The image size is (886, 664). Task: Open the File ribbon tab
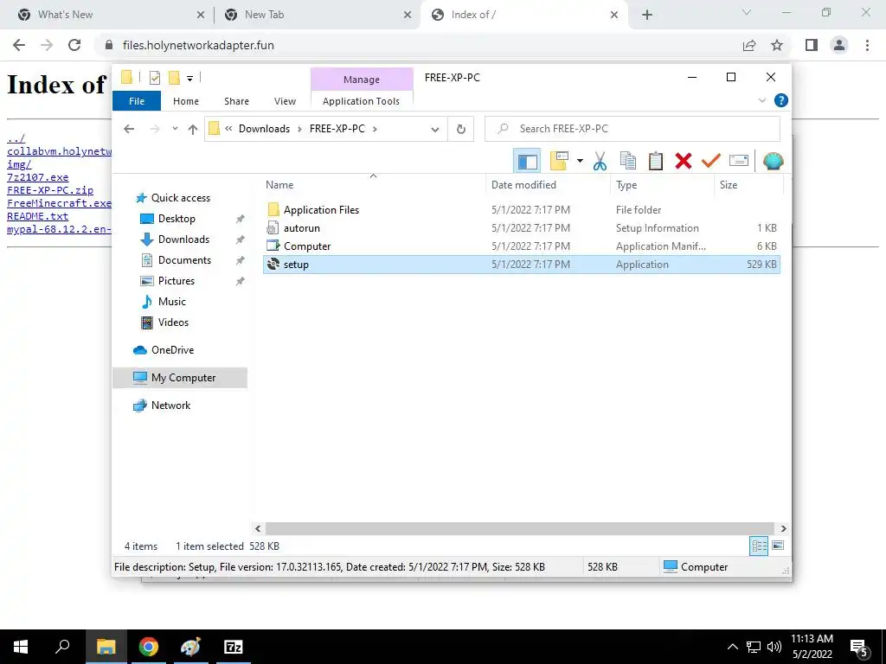[137, 101]
